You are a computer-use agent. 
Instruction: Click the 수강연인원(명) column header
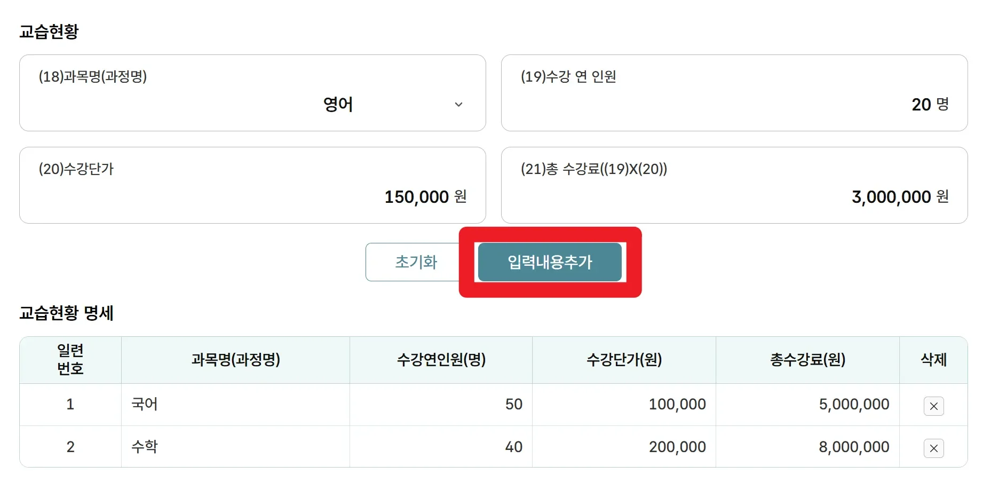[441, 360]
